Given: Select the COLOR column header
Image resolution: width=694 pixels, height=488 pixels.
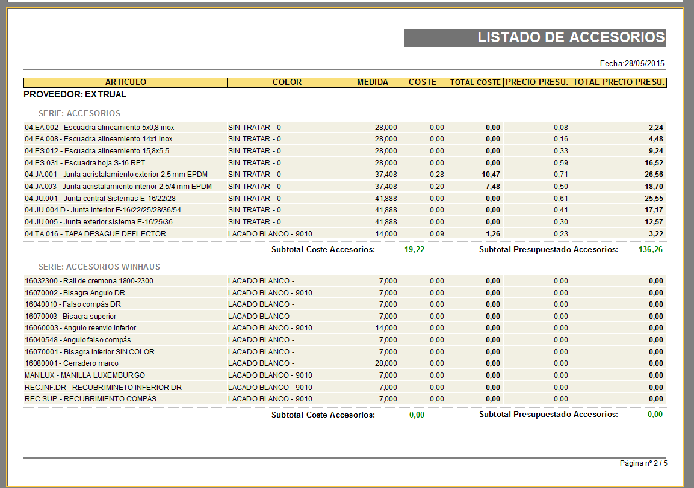Looking at the screenshot, I should tap(287, 82).
